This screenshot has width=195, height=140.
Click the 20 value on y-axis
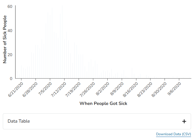(10, 54)
